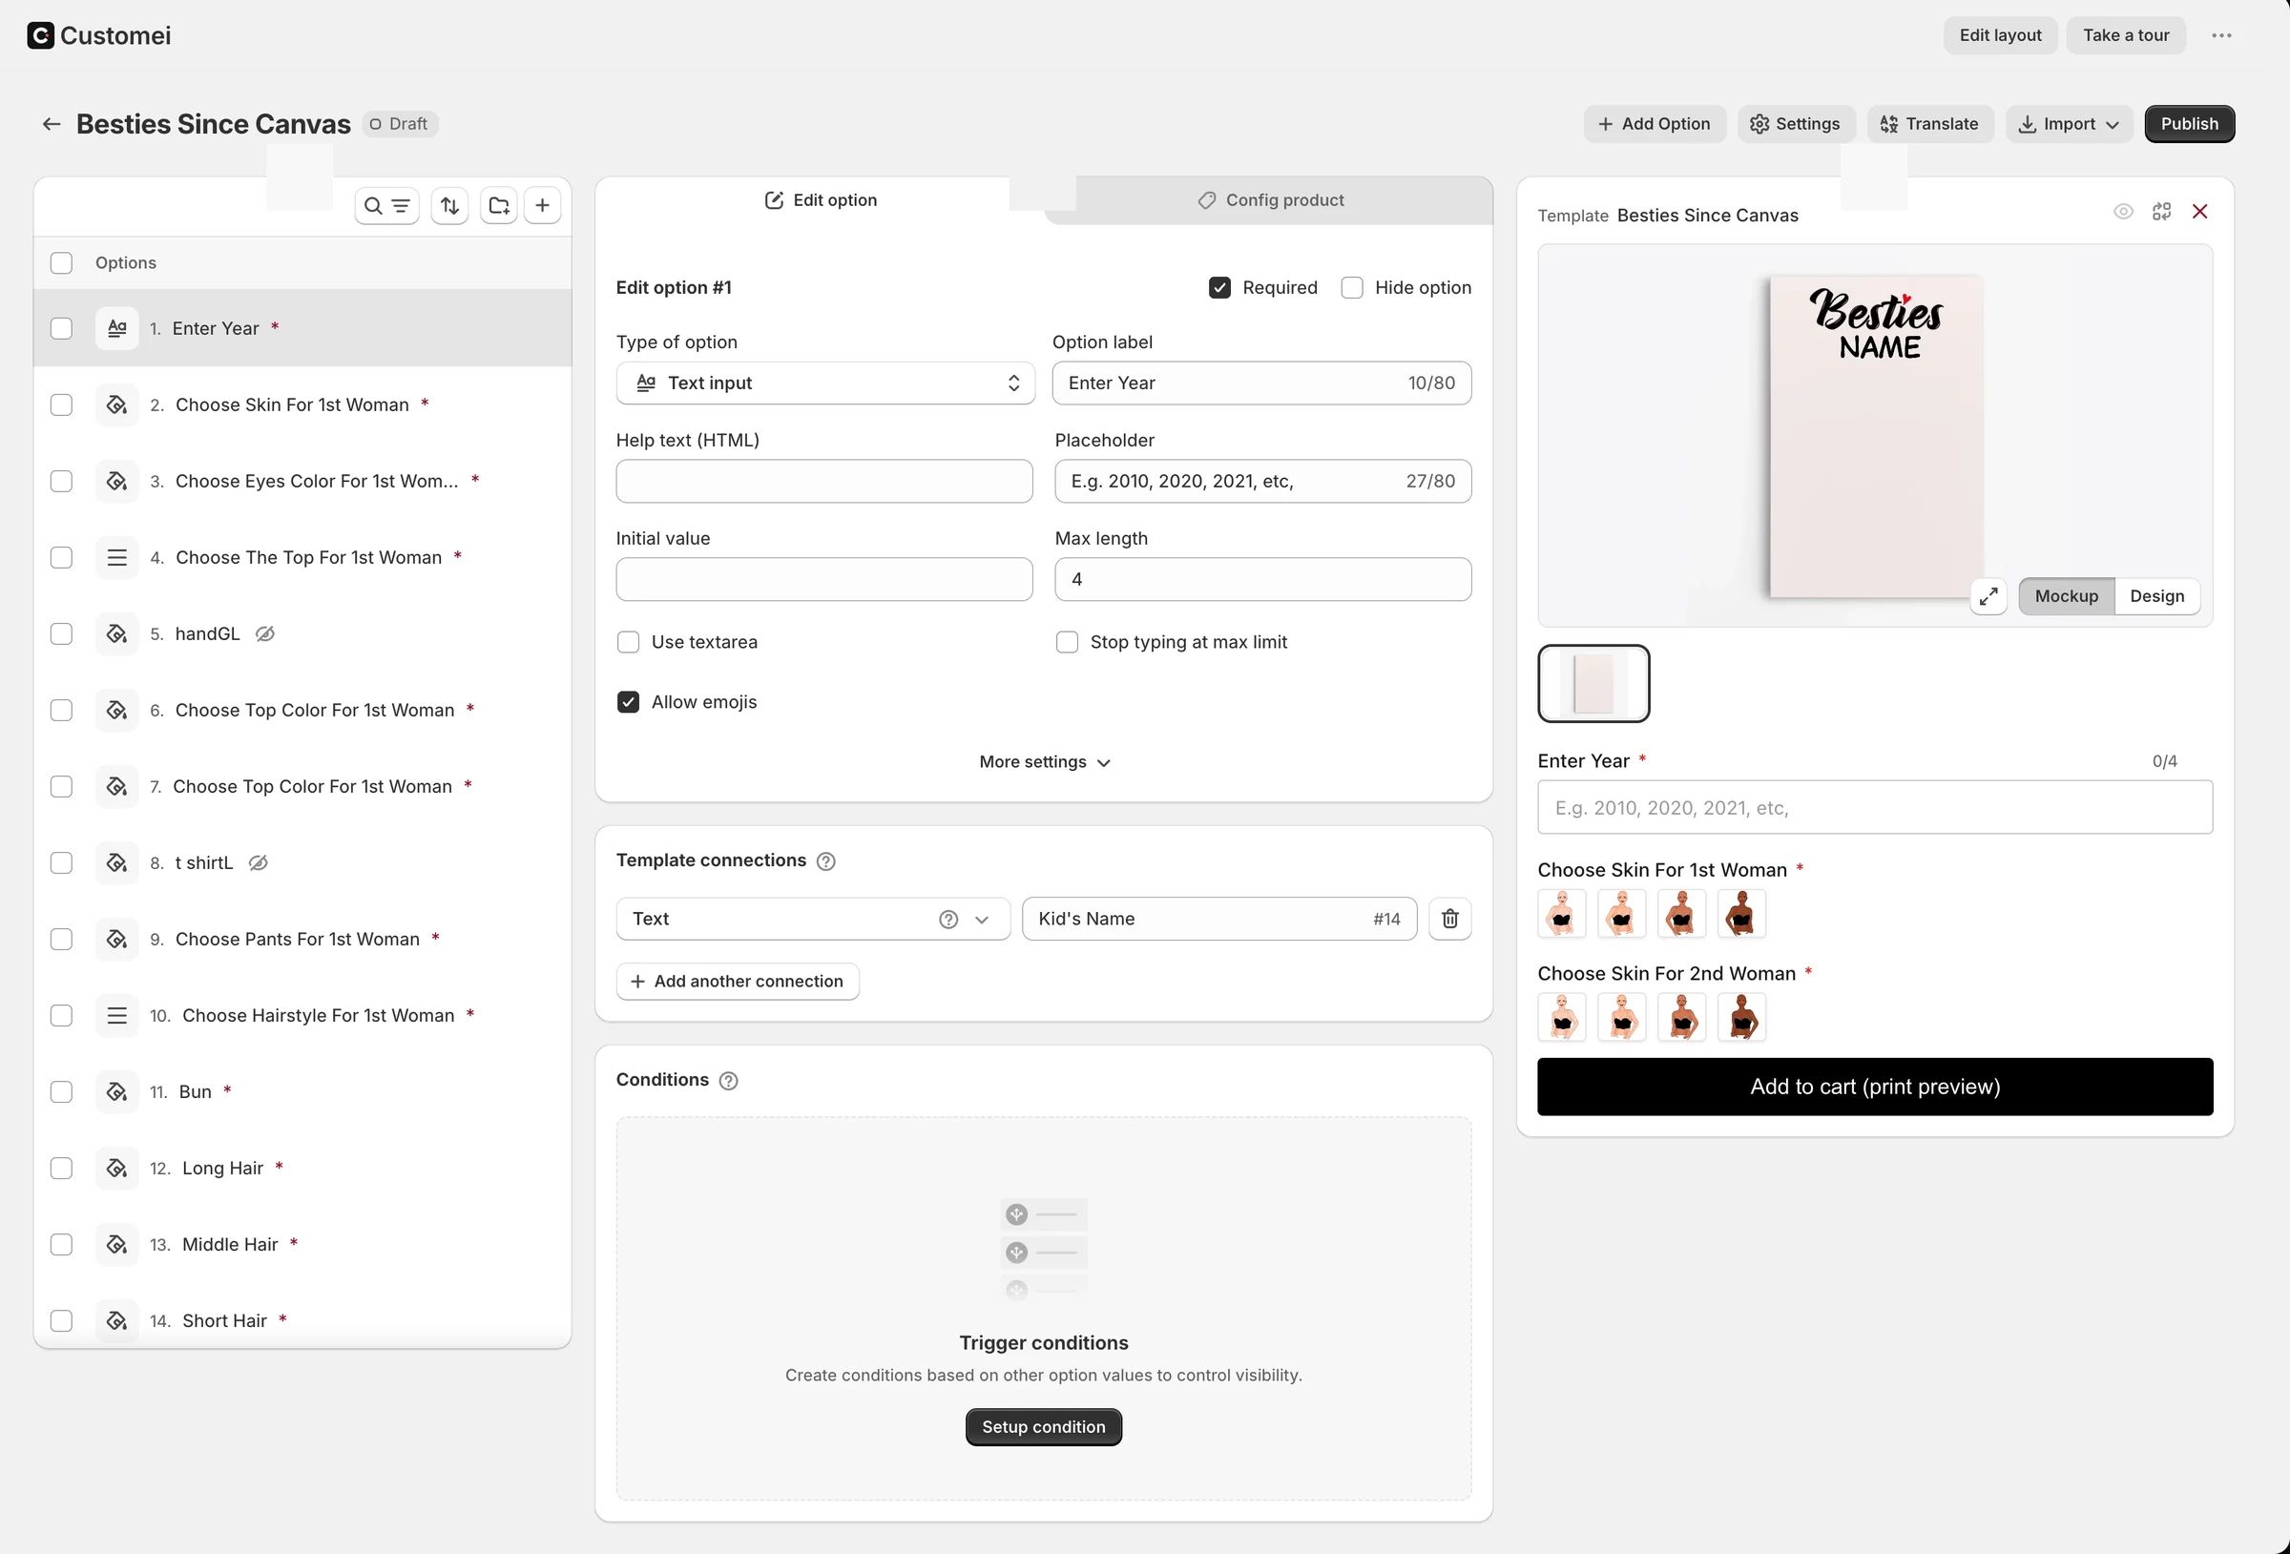This screenshot has height=1554, width=2290.
Task: Enable Stop typing at max limit
Action: pyautogui.click(x=1066, y=642)
